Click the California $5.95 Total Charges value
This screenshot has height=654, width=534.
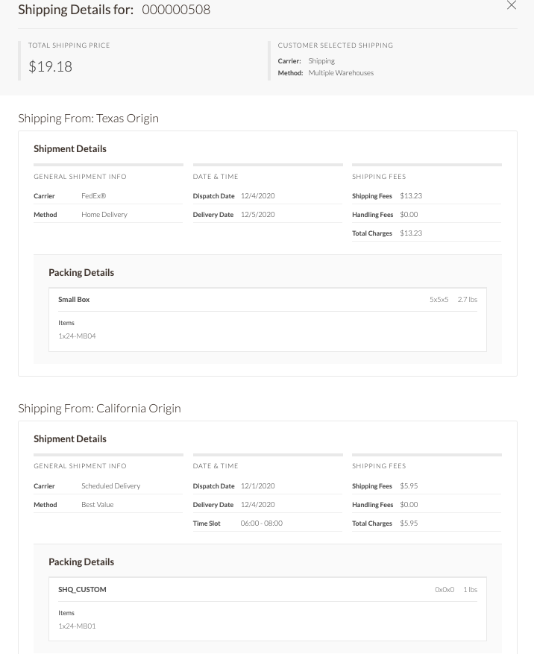click(x=409, y=523)
